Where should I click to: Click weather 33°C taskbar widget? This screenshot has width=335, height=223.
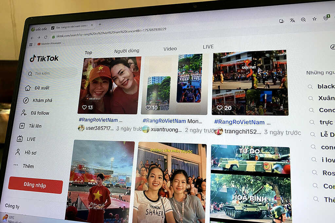[12, 219]
